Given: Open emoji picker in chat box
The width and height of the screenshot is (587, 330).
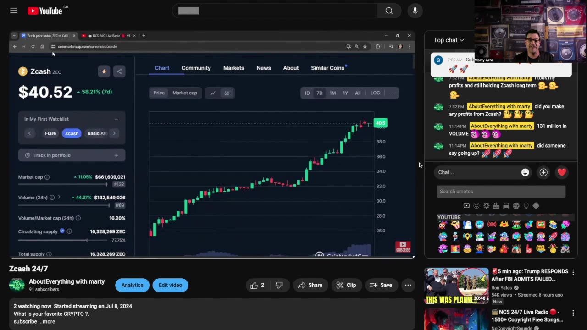Looking at the screenshot, I should pos(525,172).
